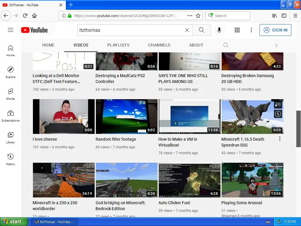
Task: Open a new browser tab
Action: coord(71,5)
